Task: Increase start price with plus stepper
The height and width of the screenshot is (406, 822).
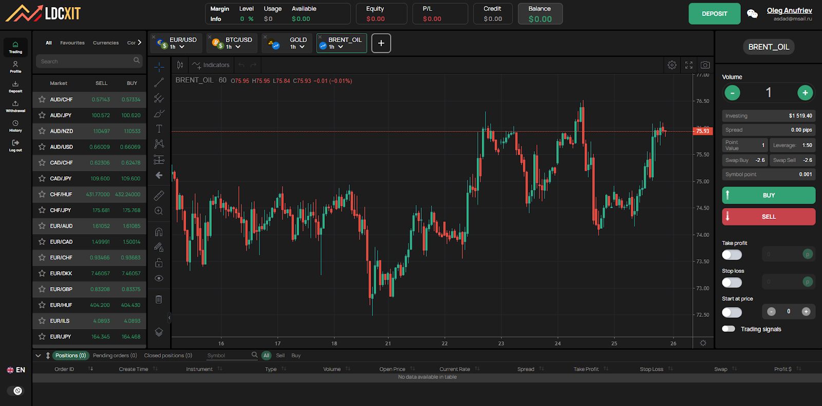Action: [806, 311]
